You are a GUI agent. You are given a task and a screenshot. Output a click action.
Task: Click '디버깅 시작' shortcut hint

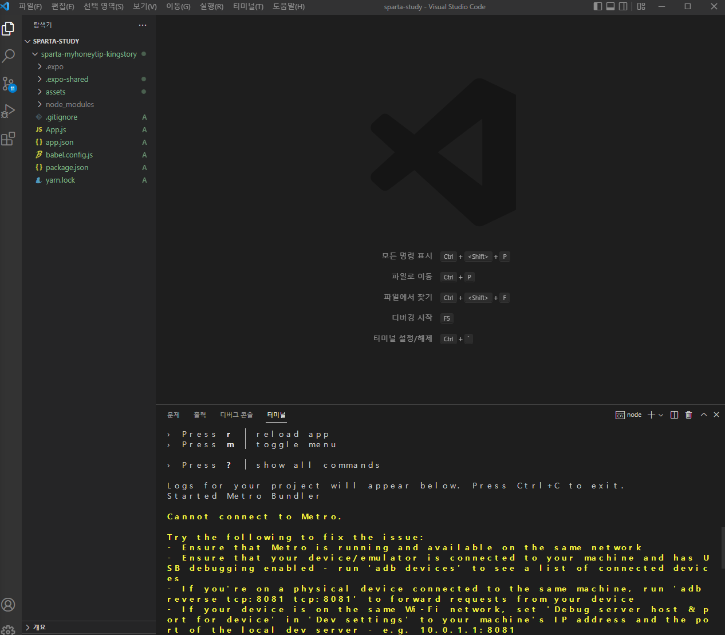412,318
